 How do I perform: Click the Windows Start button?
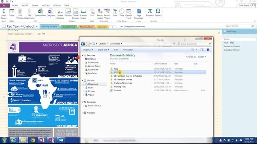coord(4,140)
